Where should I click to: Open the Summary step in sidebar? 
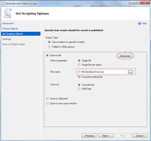[7, 39]
